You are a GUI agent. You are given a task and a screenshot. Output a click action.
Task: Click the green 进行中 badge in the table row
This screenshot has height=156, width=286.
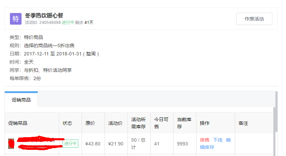(71, 144)
